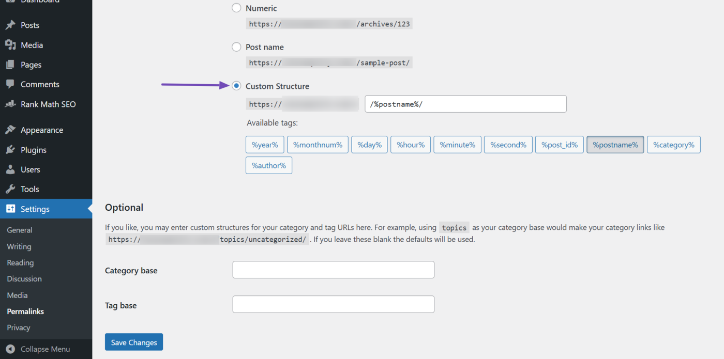Image resolution: width=724 pixels, height=359 pixels.
Task: Click the Collapse Menu arrow icon
Action: [10, 349]
